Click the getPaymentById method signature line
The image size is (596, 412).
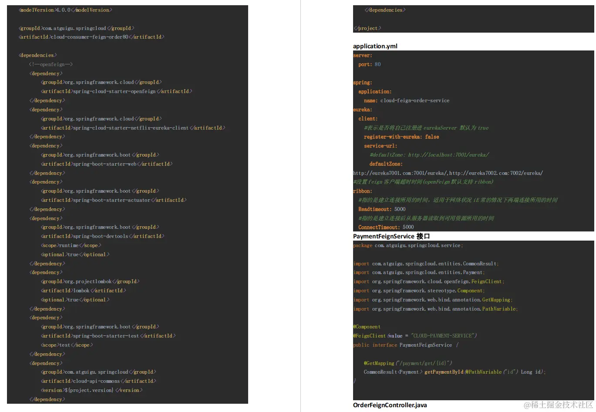click(x=455, y=372)
